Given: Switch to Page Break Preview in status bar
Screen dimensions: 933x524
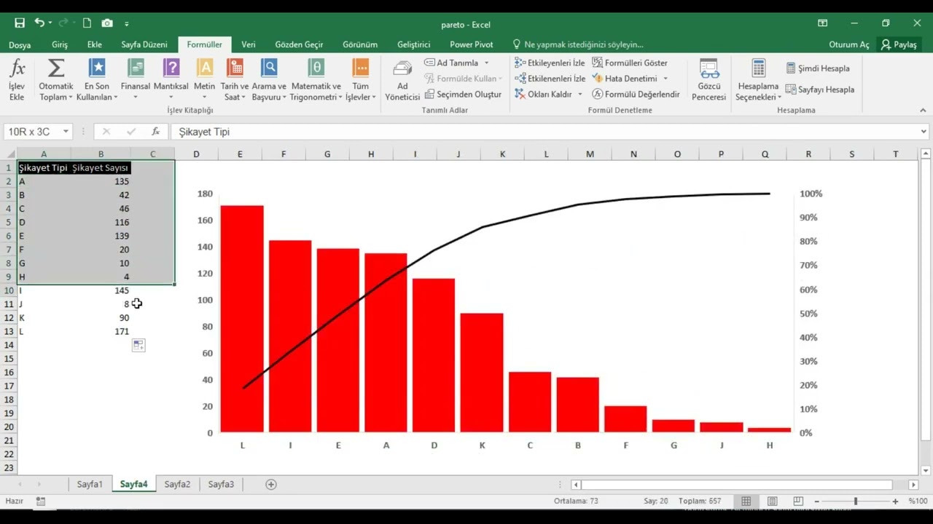Looking at the screenshot, I should tap(798, 501).
